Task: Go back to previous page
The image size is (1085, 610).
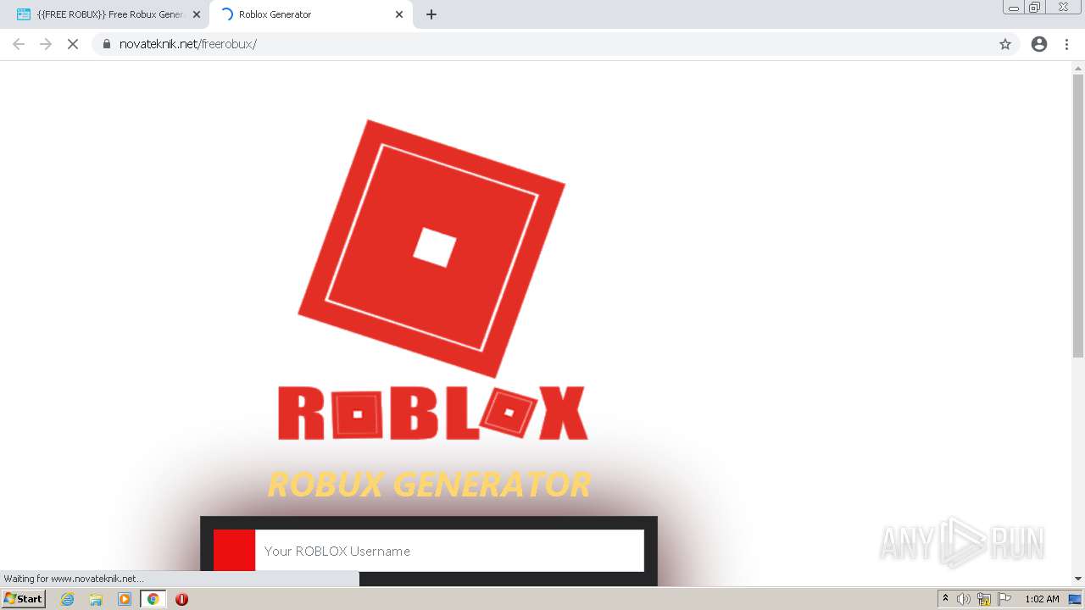Action: (19, 44)
